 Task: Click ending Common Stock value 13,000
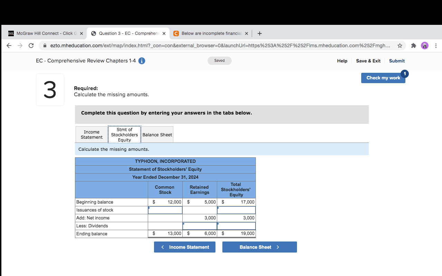[174, 234]
